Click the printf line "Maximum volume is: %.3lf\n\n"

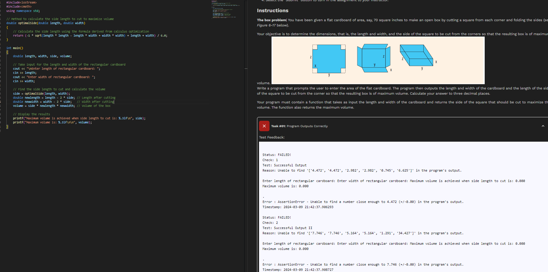click(53, 122)
